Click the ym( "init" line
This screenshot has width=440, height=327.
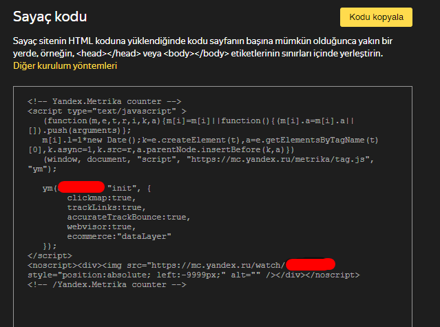click(97, 188)
